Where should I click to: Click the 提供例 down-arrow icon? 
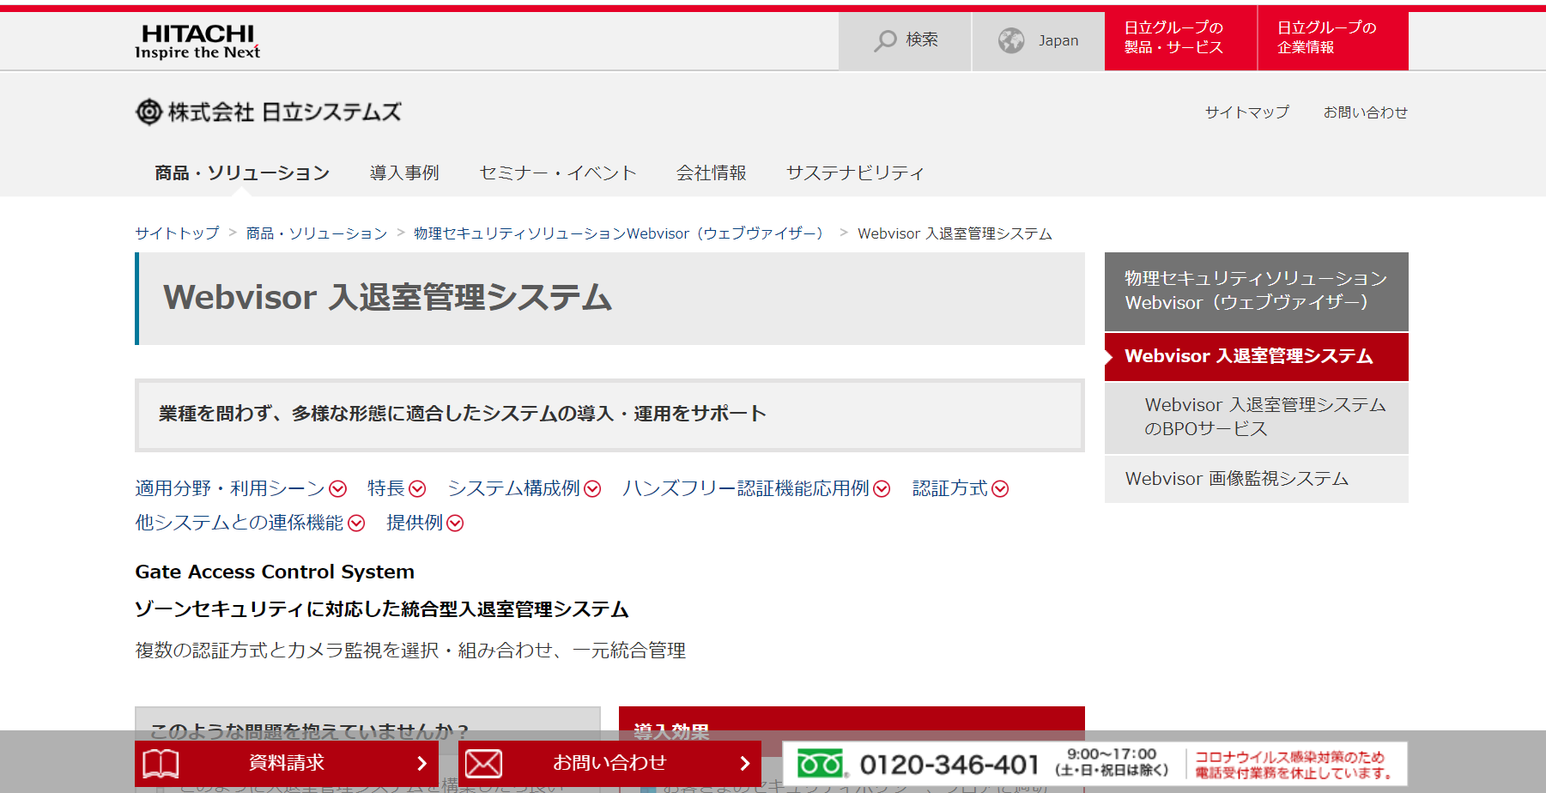pos(455,524)
